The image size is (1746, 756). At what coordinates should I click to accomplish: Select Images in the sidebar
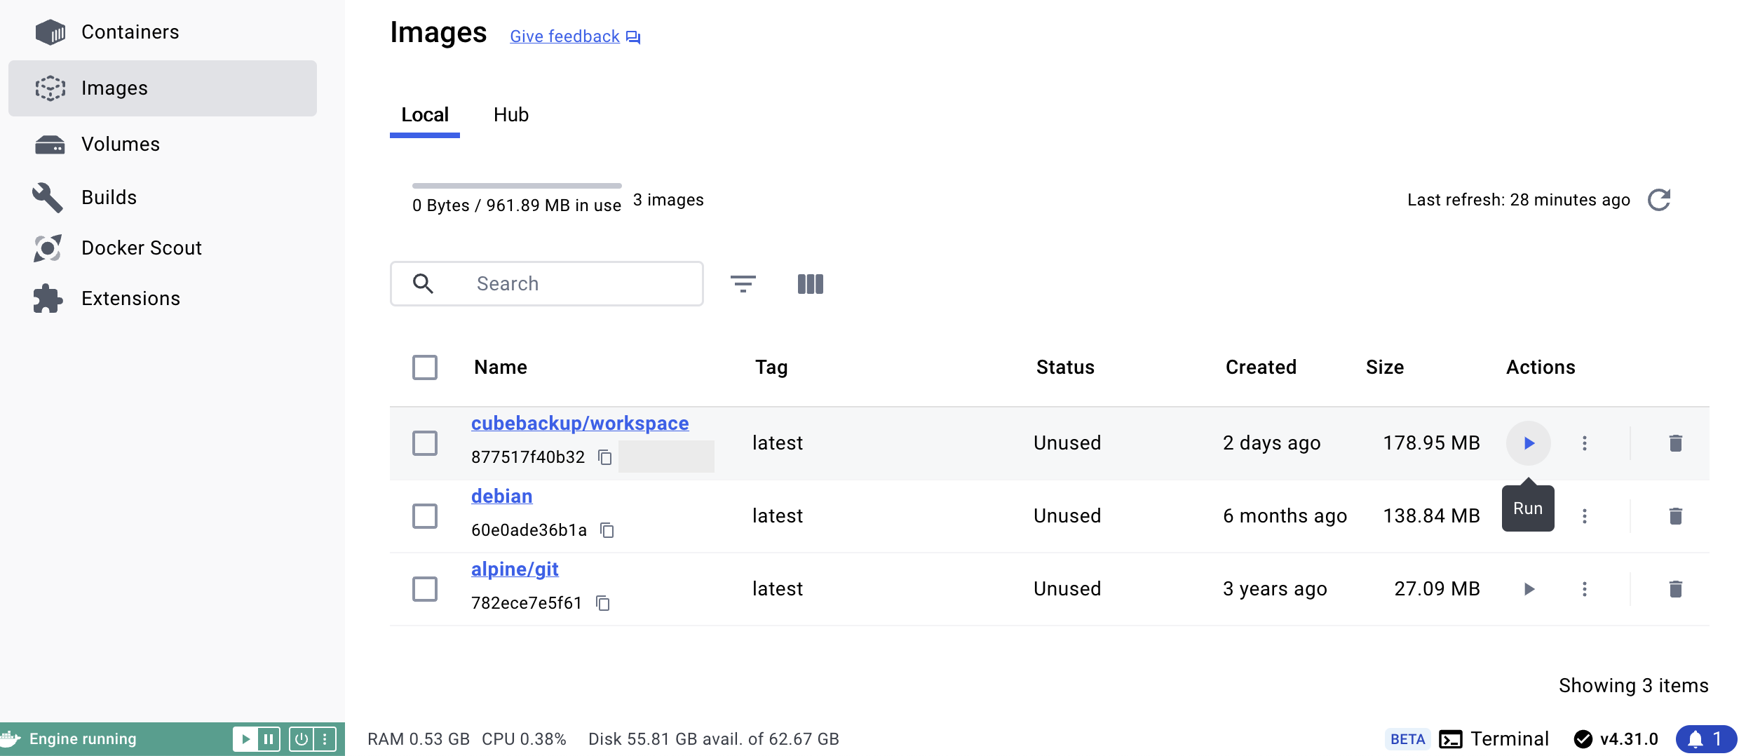point(163,88)
